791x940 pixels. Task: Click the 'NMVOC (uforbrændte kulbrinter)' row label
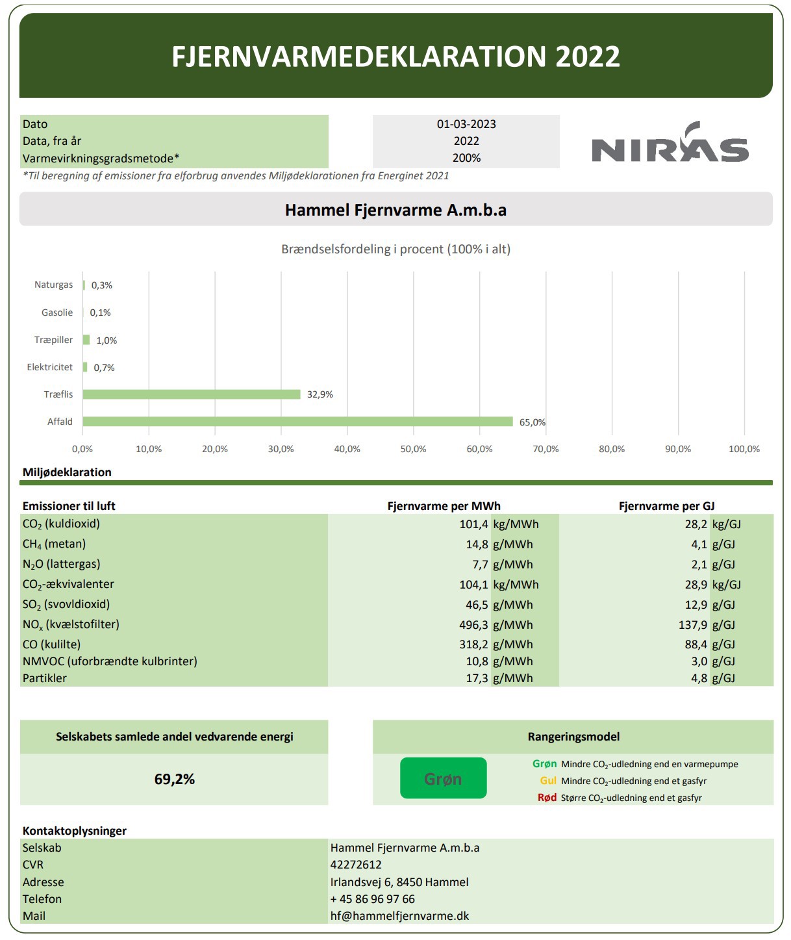coord(110,661)
